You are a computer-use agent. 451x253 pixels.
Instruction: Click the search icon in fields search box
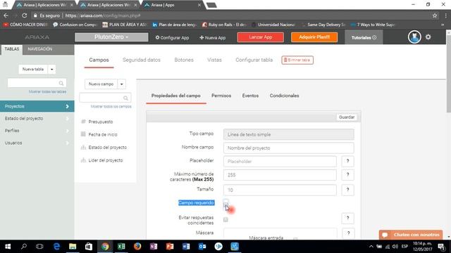click(125, 98)
